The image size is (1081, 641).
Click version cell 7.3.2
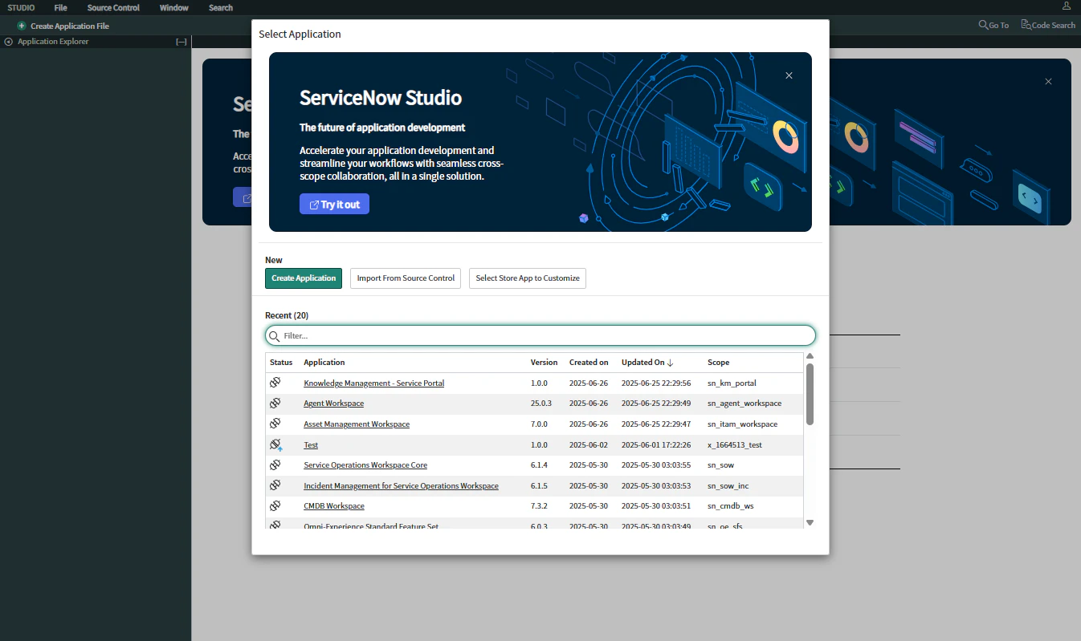point(539,506)
